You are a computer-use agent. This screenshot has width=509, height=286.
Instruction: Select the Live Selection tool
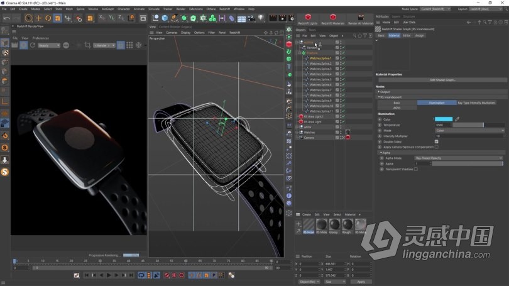(28, 18)
